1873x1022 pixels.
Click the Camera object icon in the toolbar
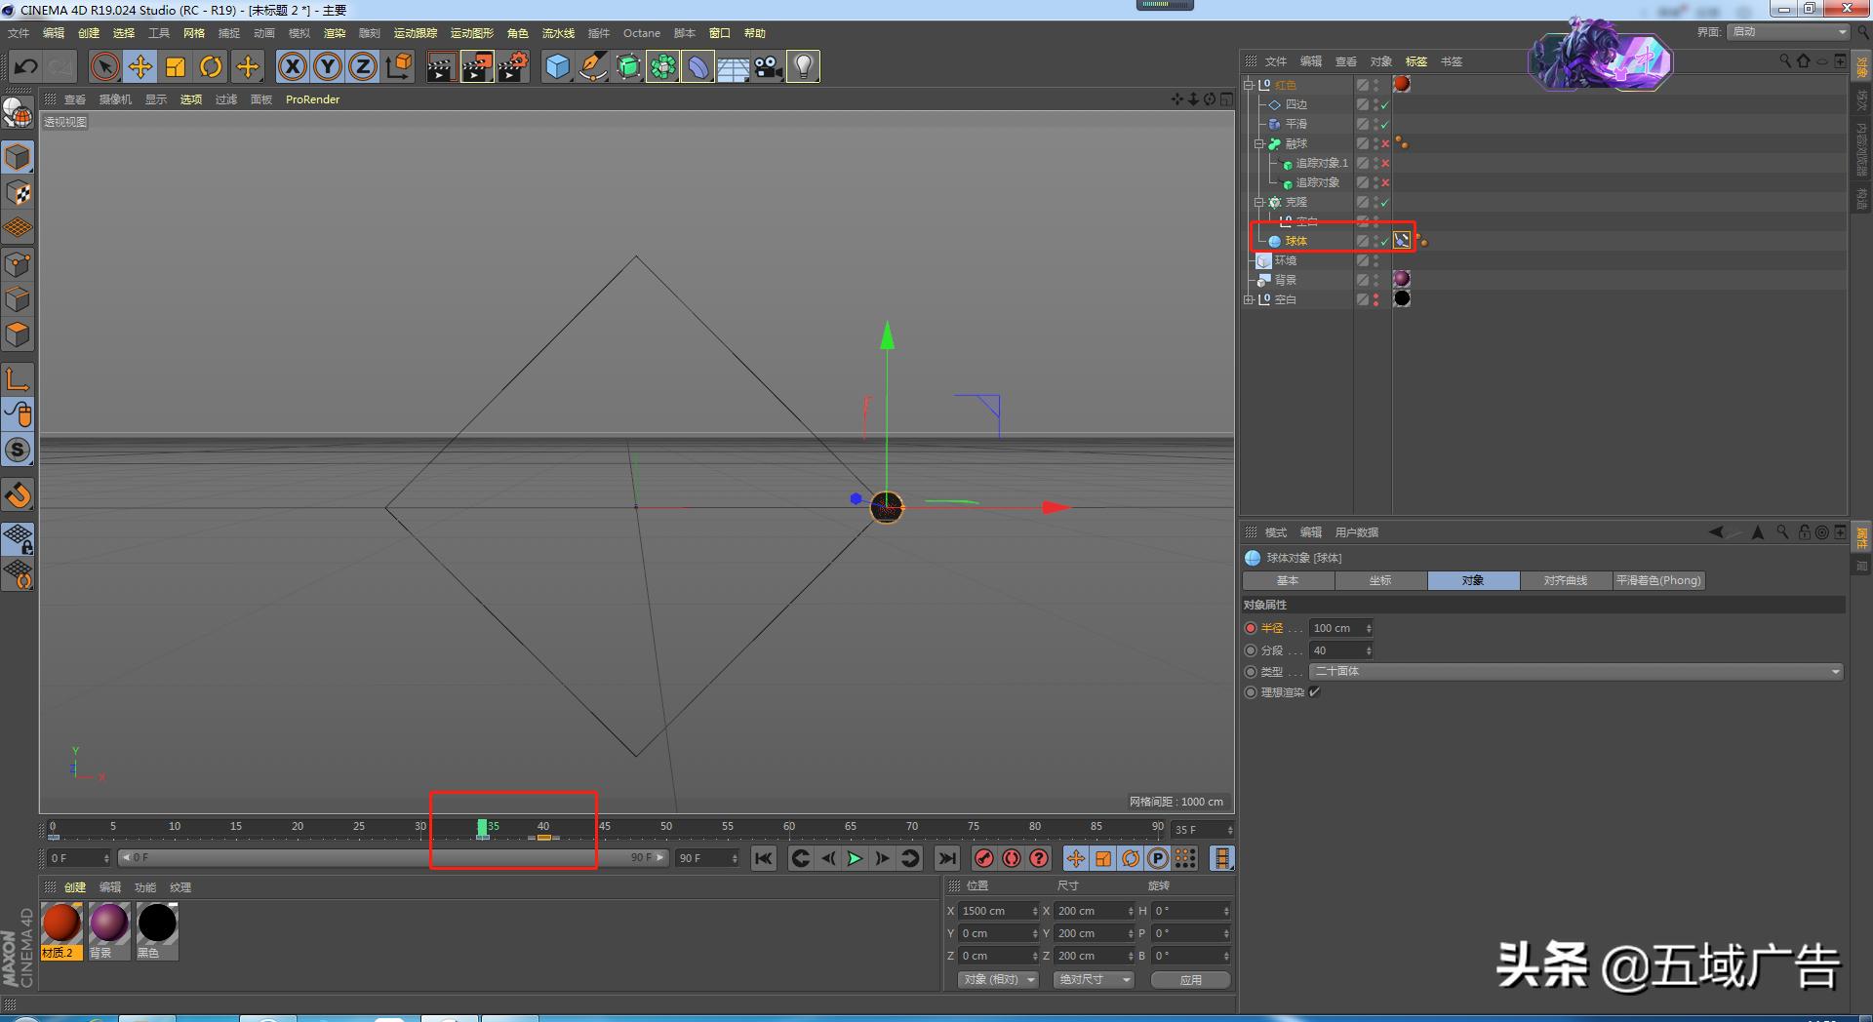768,67
